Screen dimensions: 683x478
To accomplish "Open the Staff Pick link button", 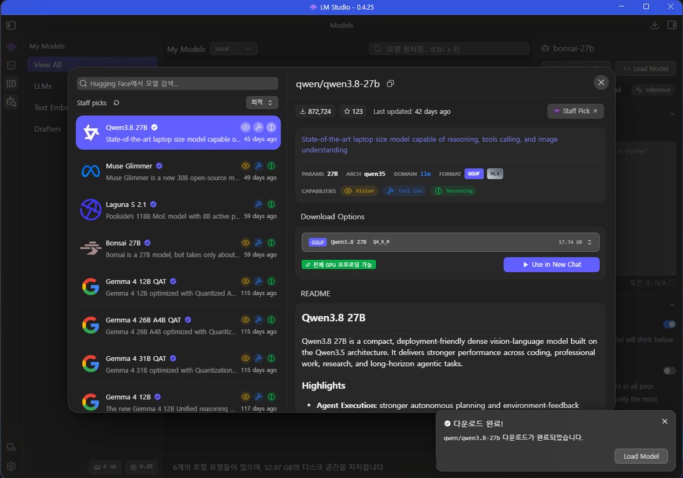I will pyautogui.click(x=575, y=111).
